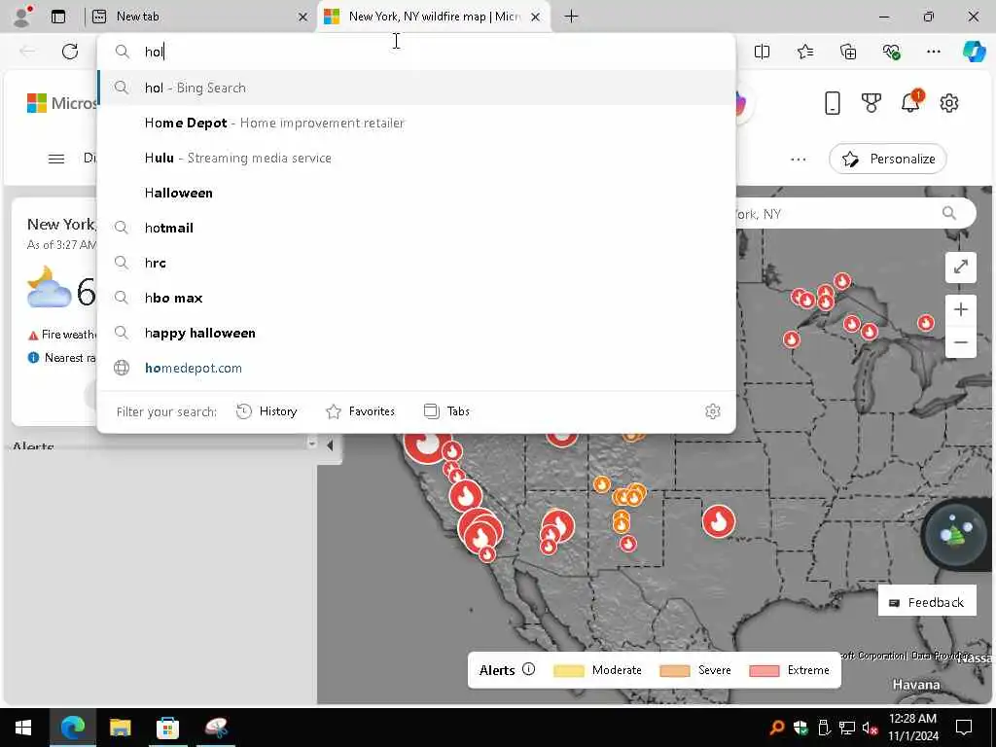Open the Snipping Tool taskbar icon
Viewport: 996px width, 747px height.
216,728
